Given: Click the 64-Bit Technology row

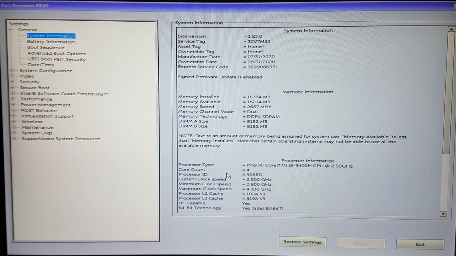Looking at the screenshot, I should point(231,208).
